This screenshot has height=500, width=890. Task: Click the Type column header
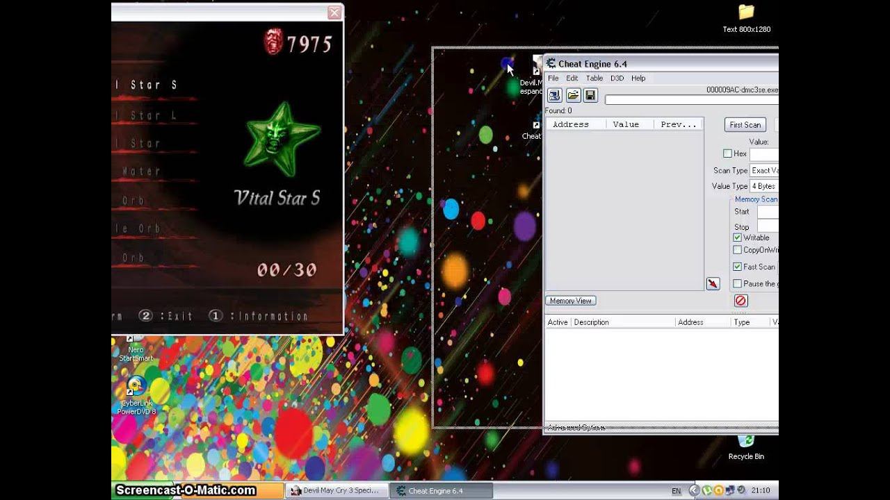[750, 322]
